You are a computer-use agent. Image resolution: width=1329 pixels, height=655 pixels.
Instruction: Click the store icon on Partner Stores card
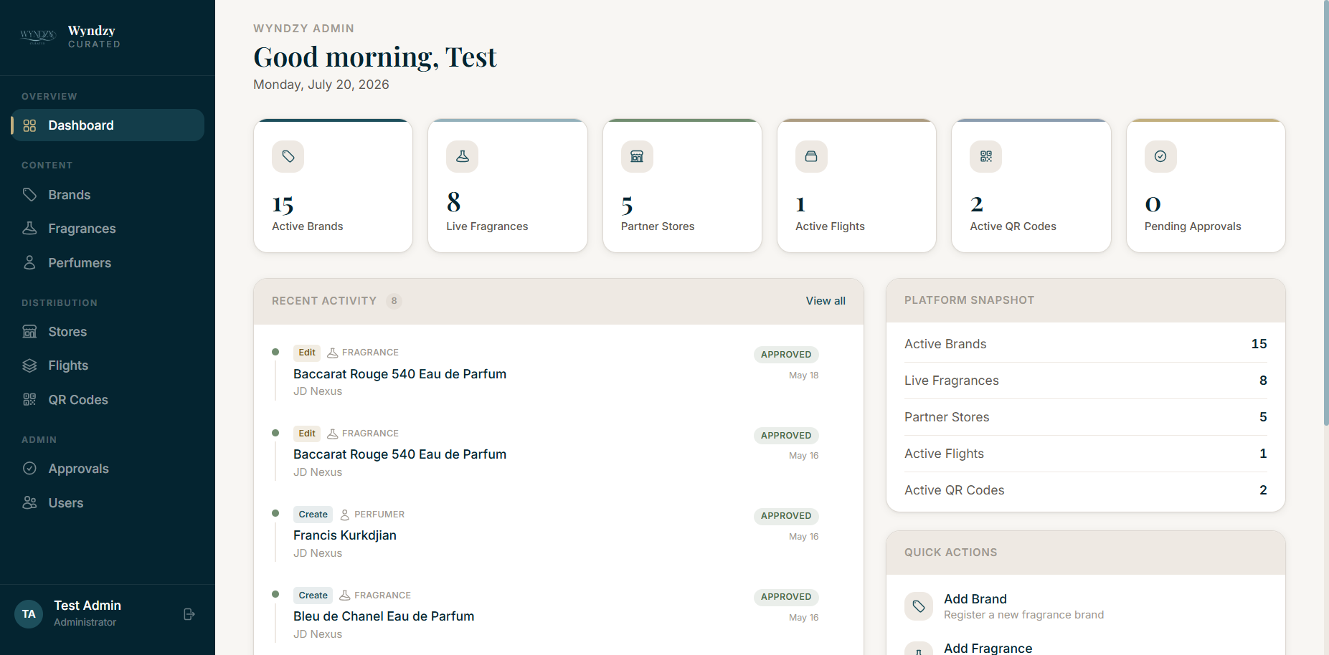(637, 156)
